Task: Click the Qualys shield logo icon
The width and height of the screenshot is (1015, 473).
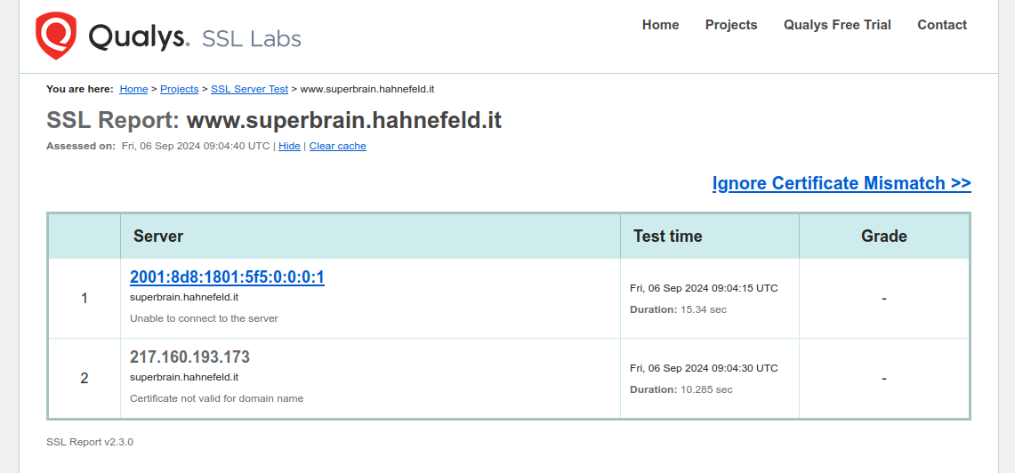Action: point(55,36)
